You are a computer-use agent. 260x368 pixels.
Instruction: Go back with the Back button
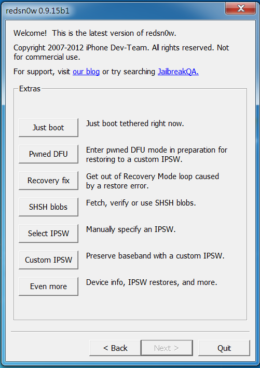[115, 348]
